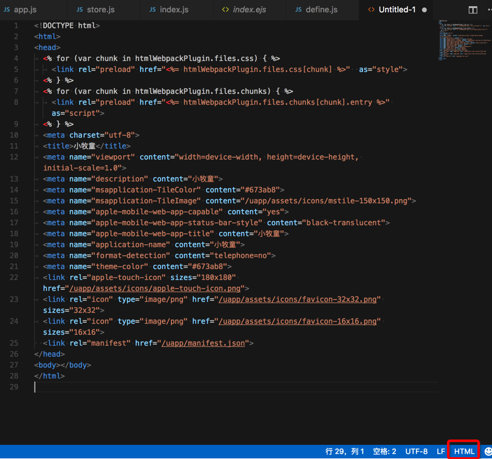Image resolution: width=492 pixels, height=459 pixels.
Task: Select the Untitled-1 tab
Action: 397,10
